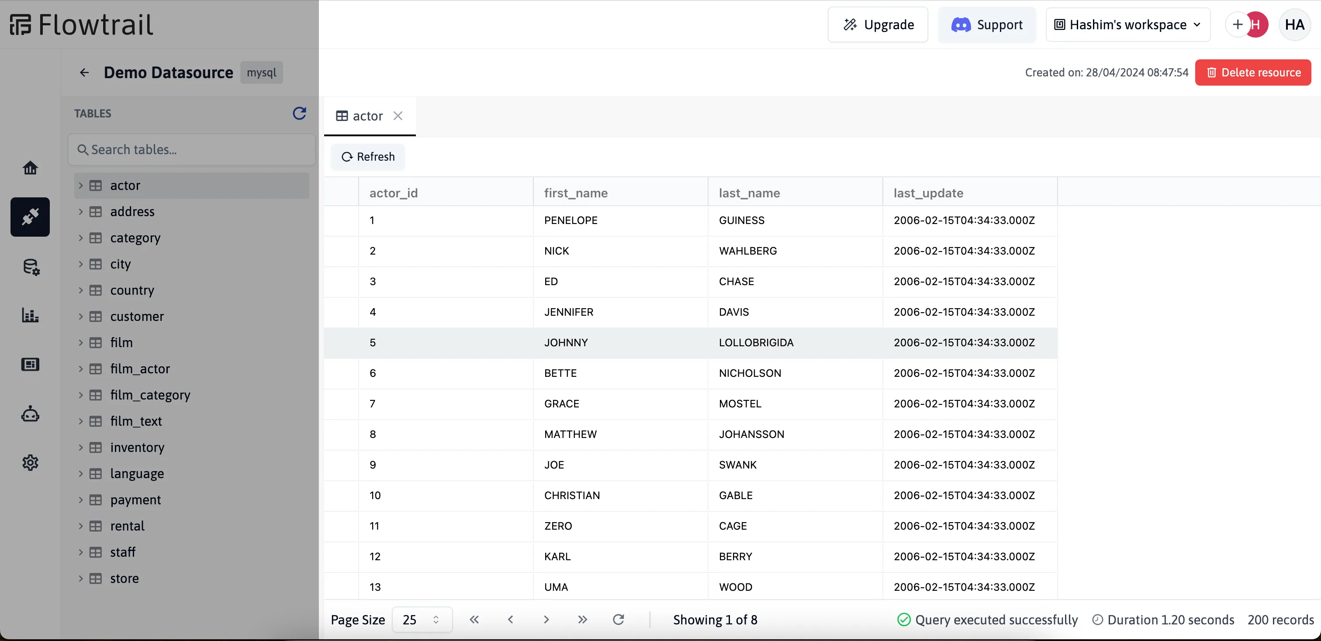Open the bar chart reports icon
The image size is (1321, 641).
pos(30,315)
